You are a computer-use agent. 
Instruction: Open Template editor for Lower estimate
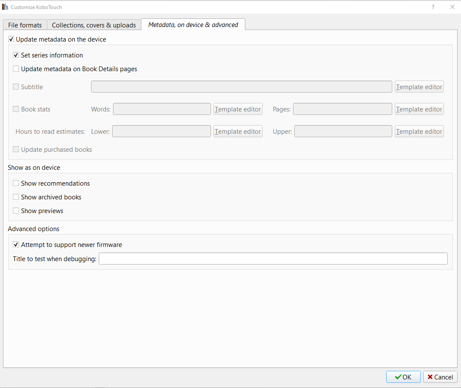(238, 131)
